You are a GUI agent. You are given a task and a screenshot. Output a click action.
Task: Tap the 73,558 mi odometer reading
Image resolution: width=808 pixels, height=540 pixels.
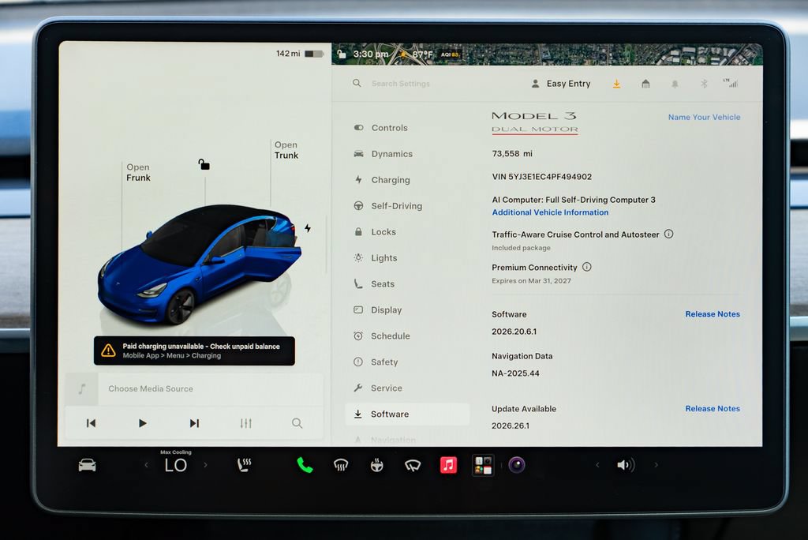512,154
